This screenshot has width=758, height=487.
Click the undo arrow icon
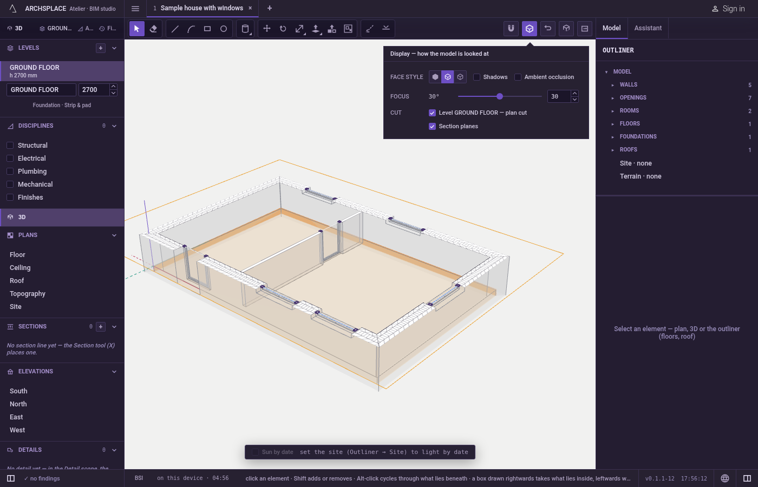pyautogui.click(x=548, y=29)
